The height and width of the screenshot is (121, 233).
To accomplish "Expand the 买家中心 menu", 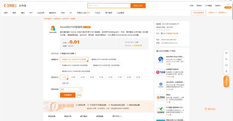I will [x=212, y=13].
